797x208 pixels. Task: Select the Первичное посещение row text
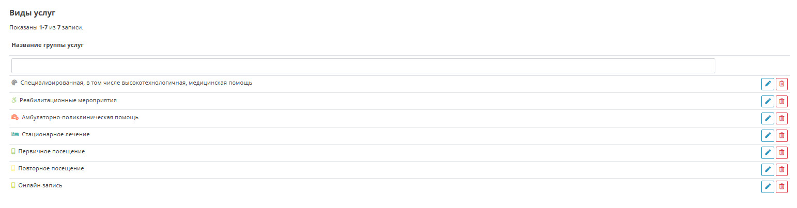coord(51,151)
